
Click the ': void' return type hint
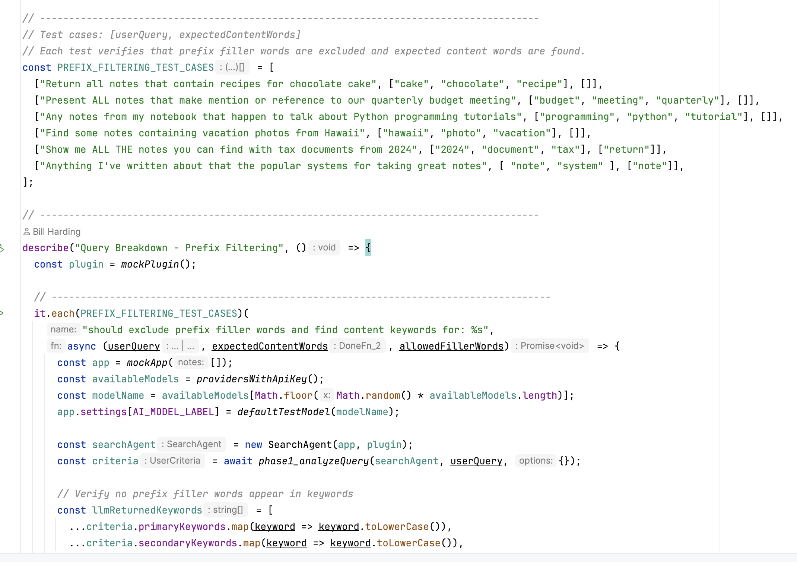tap(324, 247)
